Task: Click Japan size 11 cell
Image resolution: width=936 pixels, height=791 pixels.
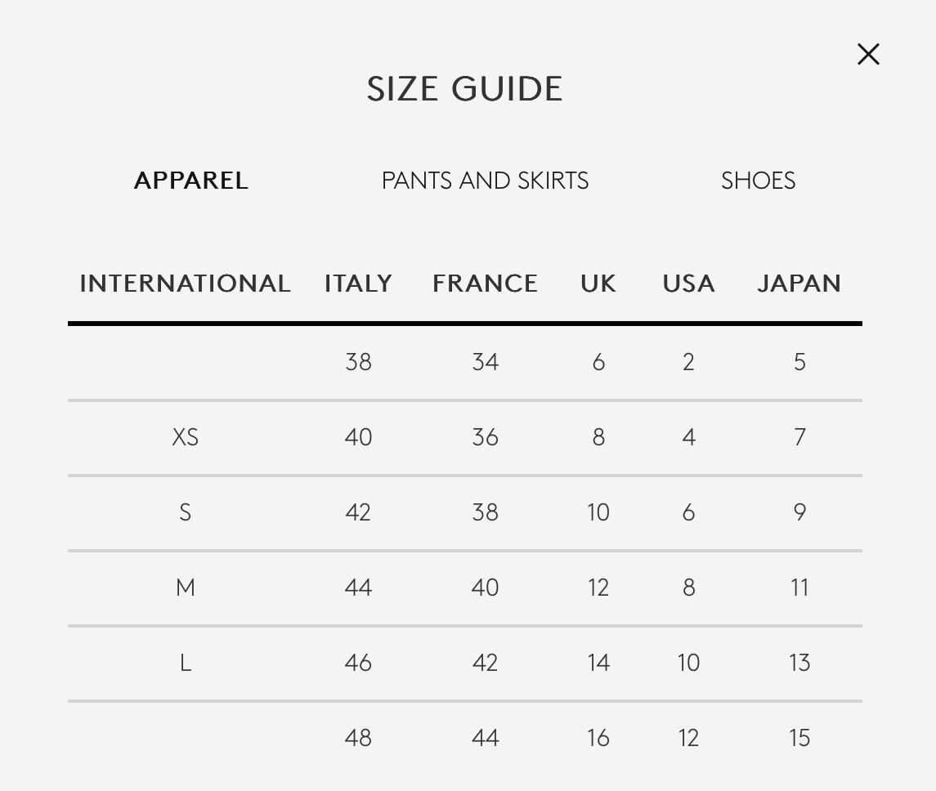Action: point(799,588)
